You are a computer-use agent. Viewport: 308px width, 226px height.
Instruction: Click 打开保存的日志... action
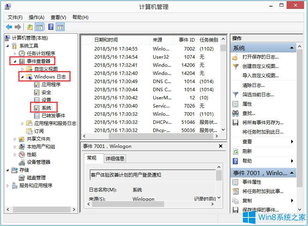(260, 57)
